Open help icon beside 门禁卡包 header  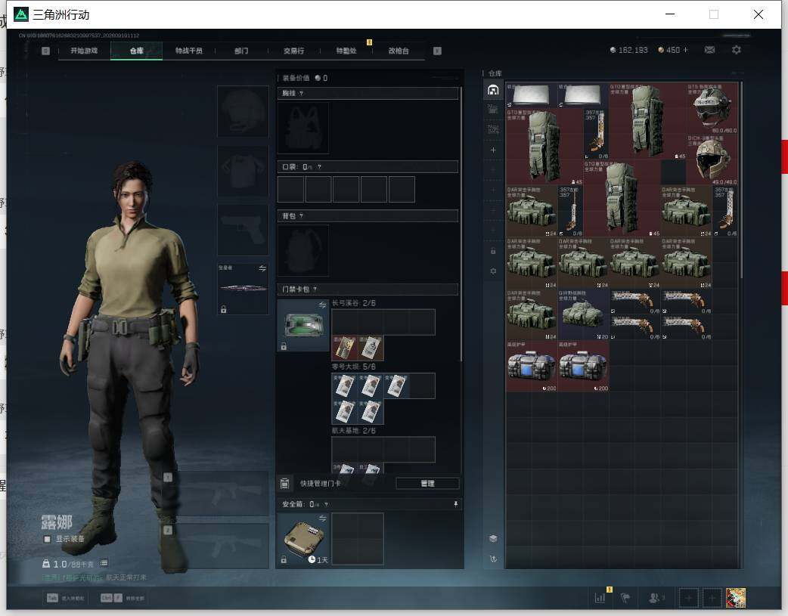coord(315,289)
